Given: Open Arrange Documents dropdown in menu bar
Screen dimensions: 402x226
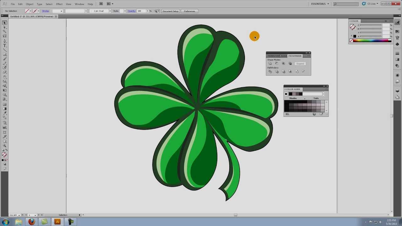Looking at the screenshot, I should coord(110,4).
